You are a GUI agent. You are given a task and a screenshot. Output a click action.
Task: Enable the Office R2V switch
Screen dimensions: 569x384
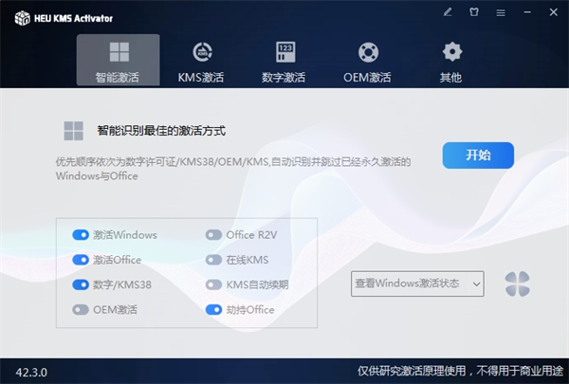(x=213, y=235)
